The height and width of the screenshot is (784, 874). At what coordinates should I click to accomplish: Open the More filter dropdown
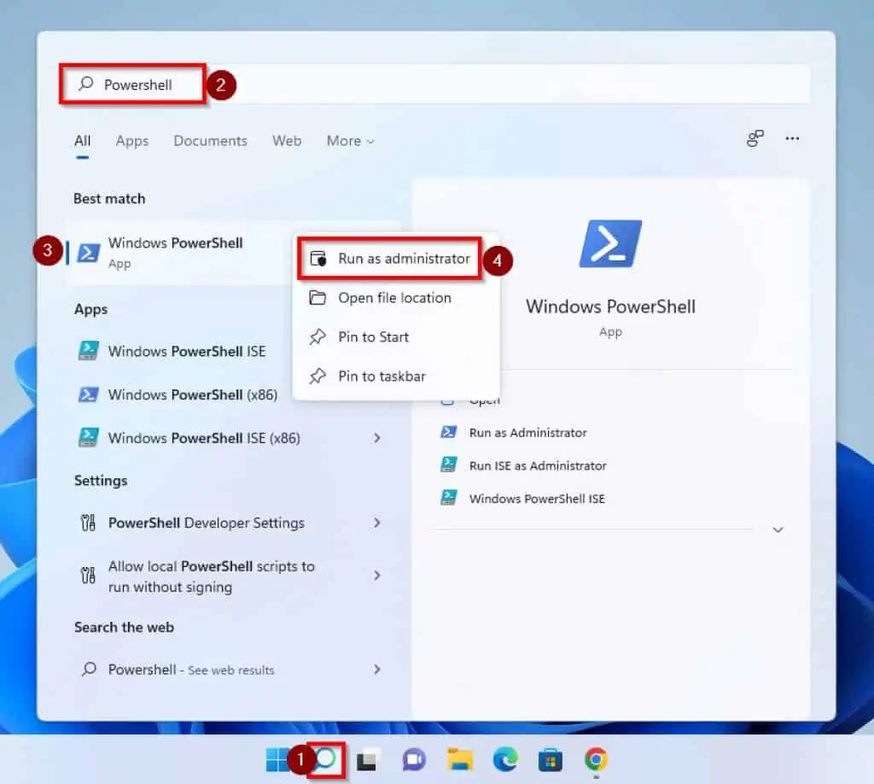point(349,141)
